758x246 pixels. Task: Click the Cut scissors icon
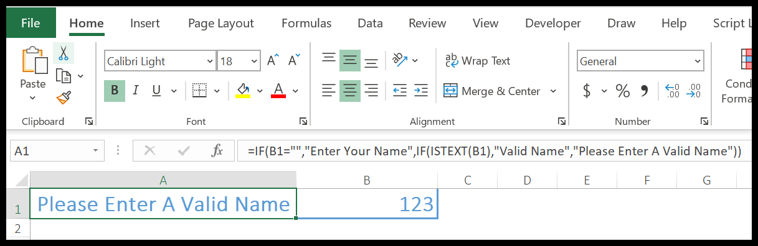(x=63, y=53)
